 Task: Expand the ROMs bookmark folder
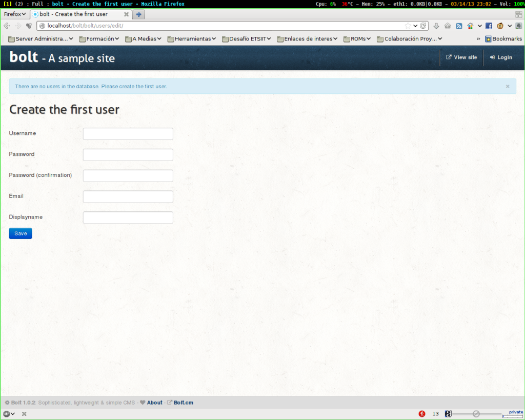[x=357, y=39]
